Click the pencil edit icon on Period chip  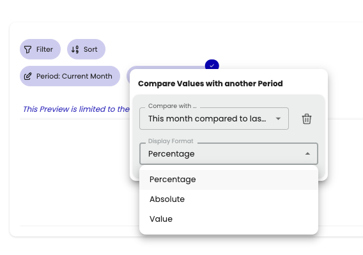point(27,76)
